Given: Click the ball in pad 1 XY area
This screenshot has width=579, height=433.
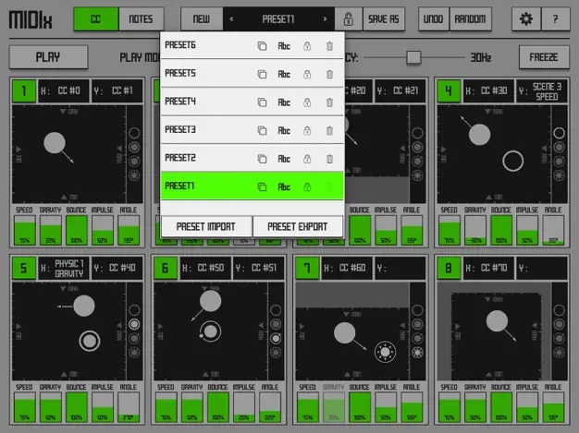Looking at the screenshot, I should coord(55,143).
